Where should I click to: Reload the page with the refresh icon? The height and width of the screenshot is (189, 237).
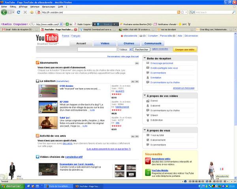(19, 12)
